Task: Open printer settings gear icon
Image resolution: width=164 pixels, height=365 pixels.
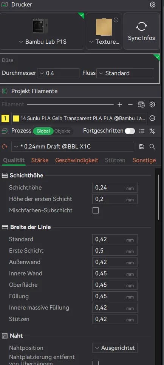Action: [152, 5]
